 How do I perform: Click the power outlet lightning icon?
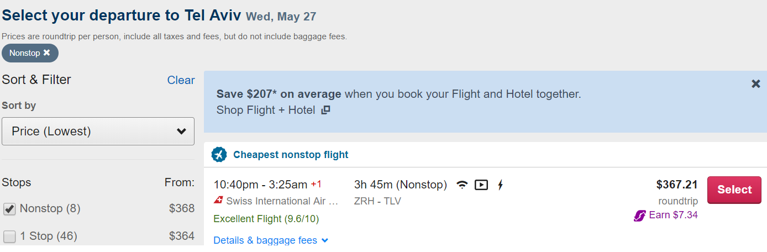click(x=500, y=185)
